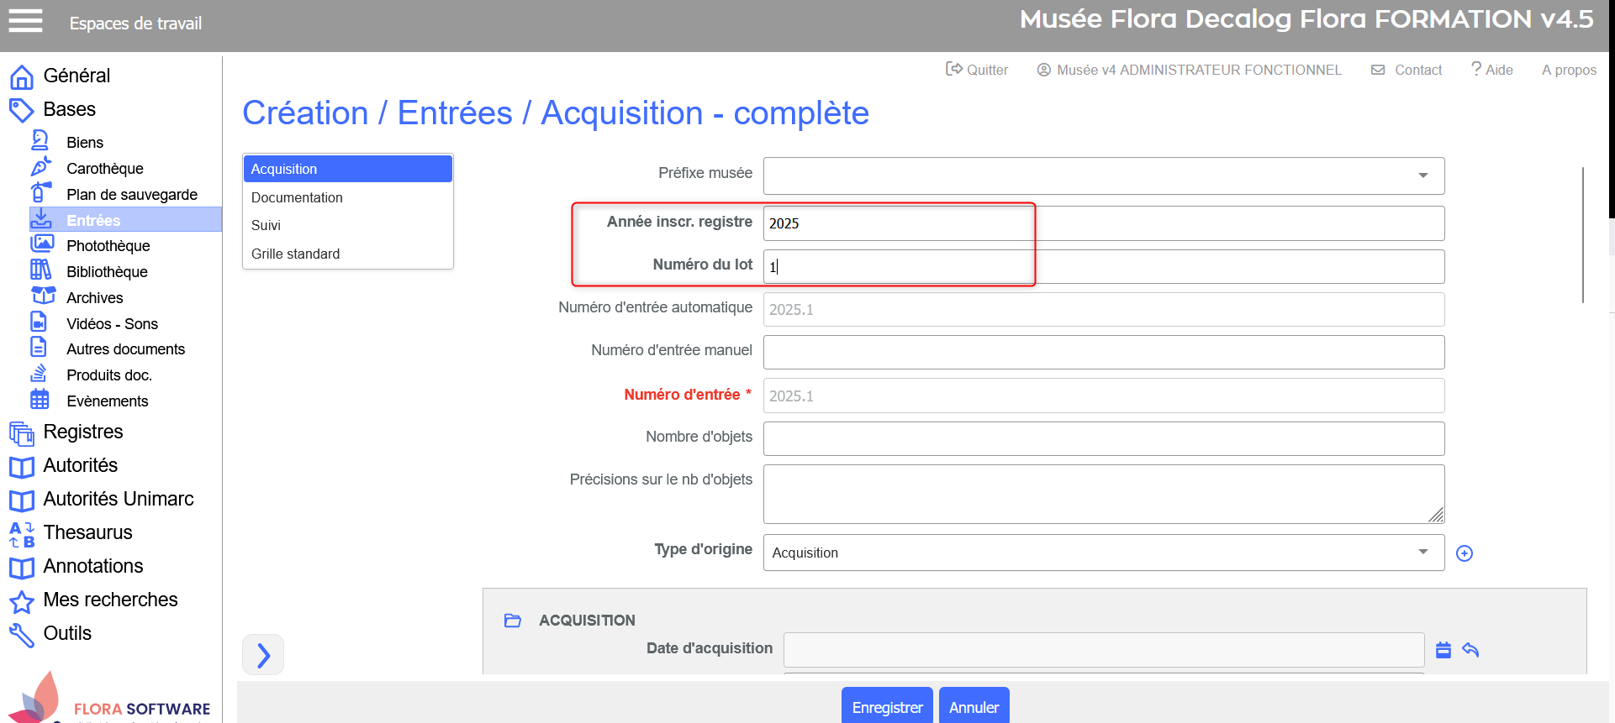The width and height of the screenshot is (1615, 723).
Task: Click the A propos link
Action: tap(1569, 70)
